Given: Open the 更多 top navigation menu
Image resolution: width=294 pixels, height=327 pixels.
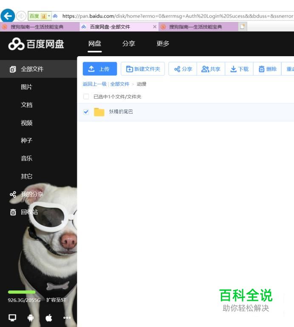Looking at the screenshot, I should click(163, 43).
